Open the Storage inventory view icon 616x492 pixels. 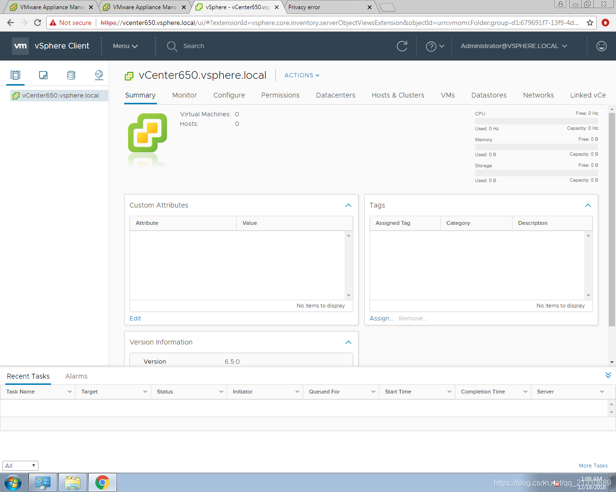(71, 75)
